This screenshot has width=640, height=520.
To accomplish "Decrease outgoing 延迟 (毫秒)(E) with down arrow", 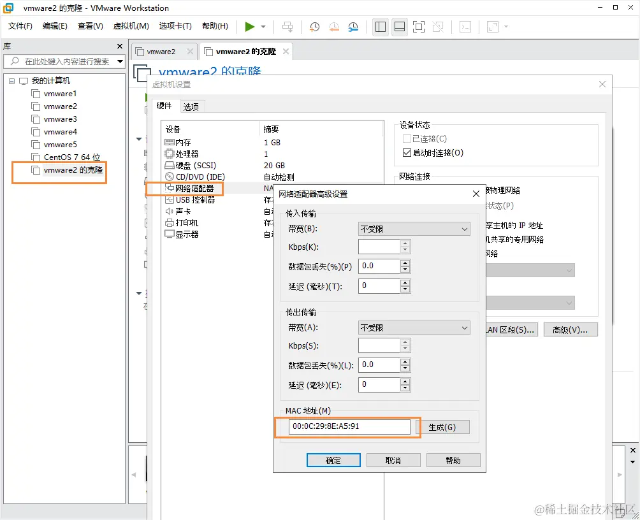I will point(405,388).
